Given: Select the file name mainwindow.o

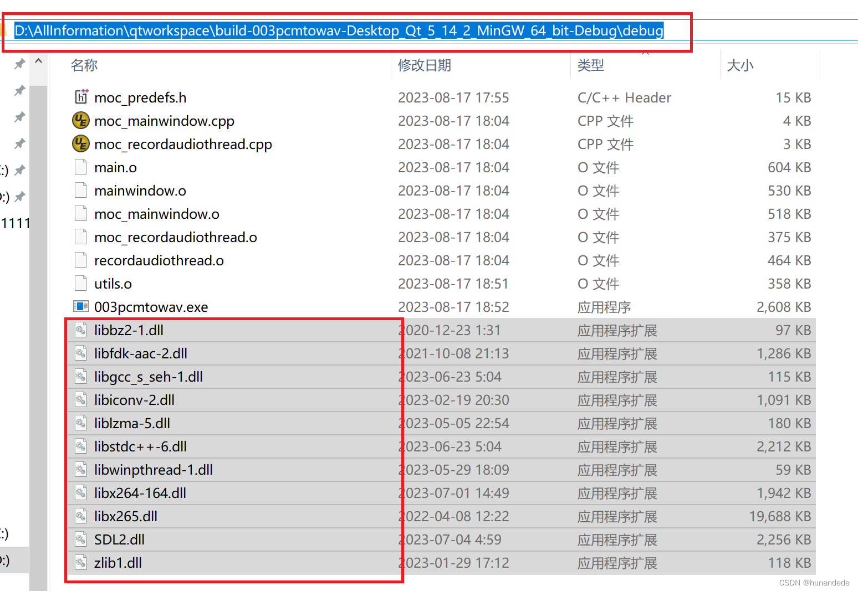Looking at the screenshot, I should [140, 191].
